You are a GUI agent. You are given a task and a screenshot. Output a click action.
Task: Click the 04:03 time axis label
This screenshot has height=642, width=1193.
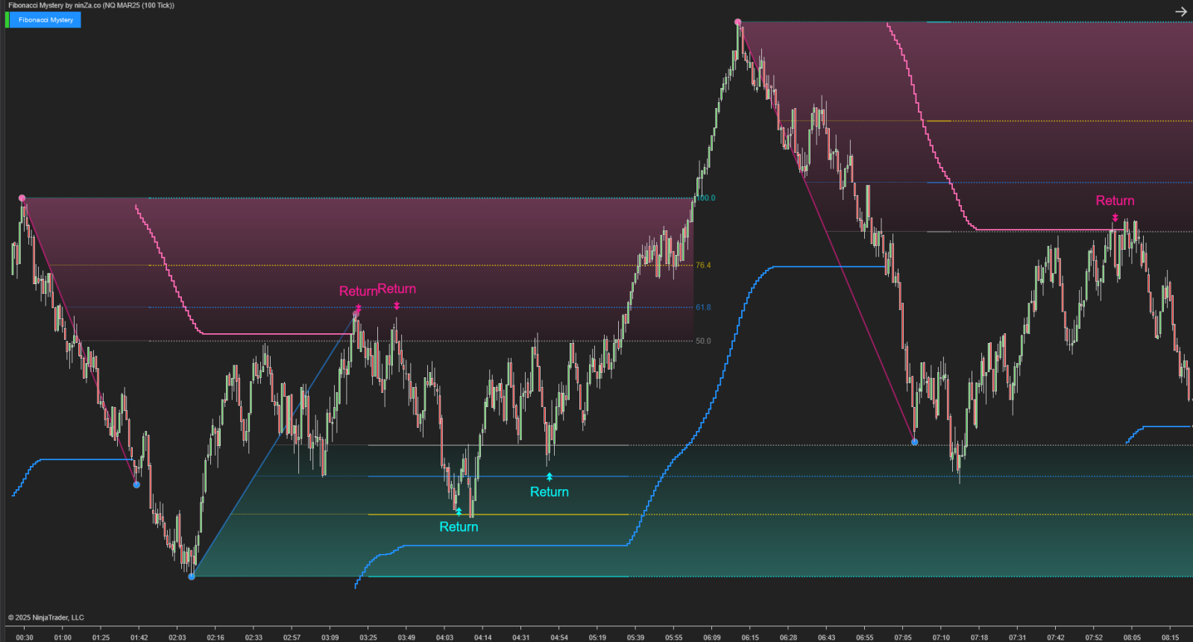coord(444,638)
